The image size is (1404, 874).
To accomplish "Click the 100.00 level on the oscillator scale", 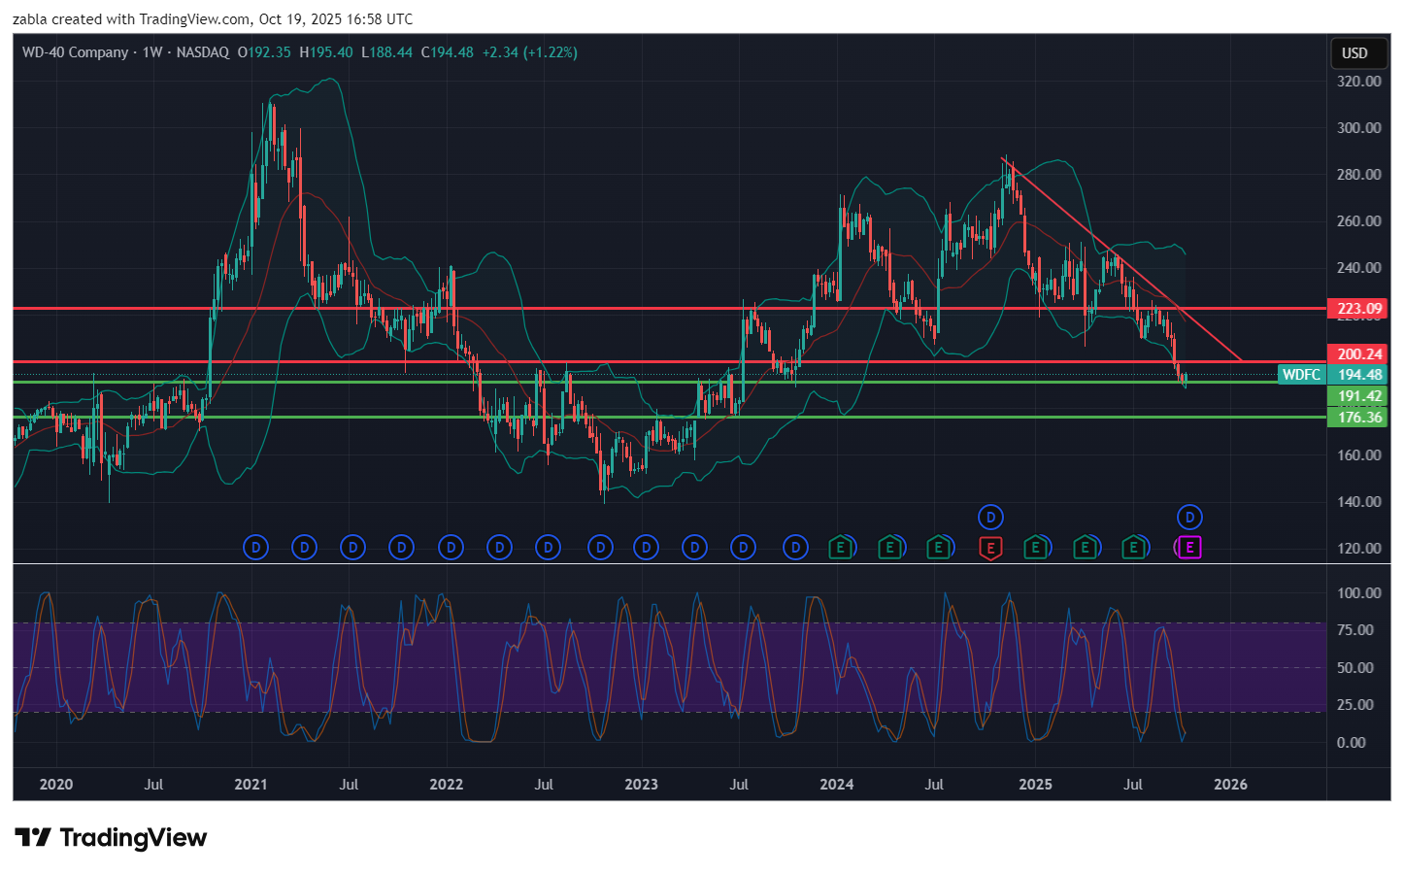I will point(1358,592).
